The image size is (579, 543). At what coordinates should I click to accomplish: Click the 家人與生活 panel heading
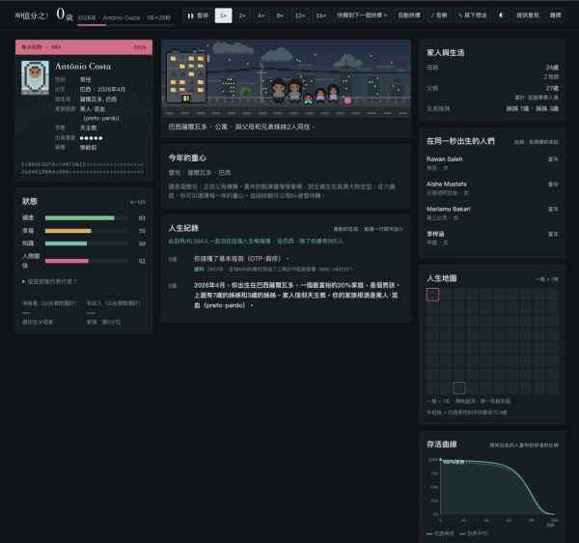(446, 53)
